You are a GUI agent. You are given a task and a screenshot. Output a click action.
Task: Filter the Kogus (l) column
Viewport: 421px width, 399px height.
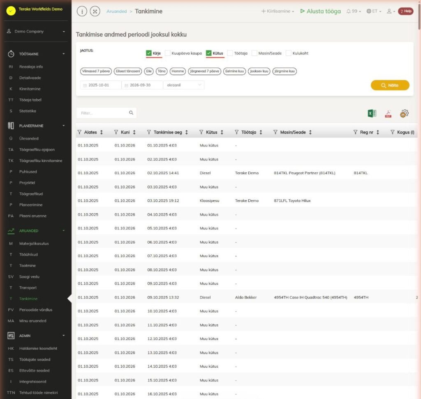393,132
